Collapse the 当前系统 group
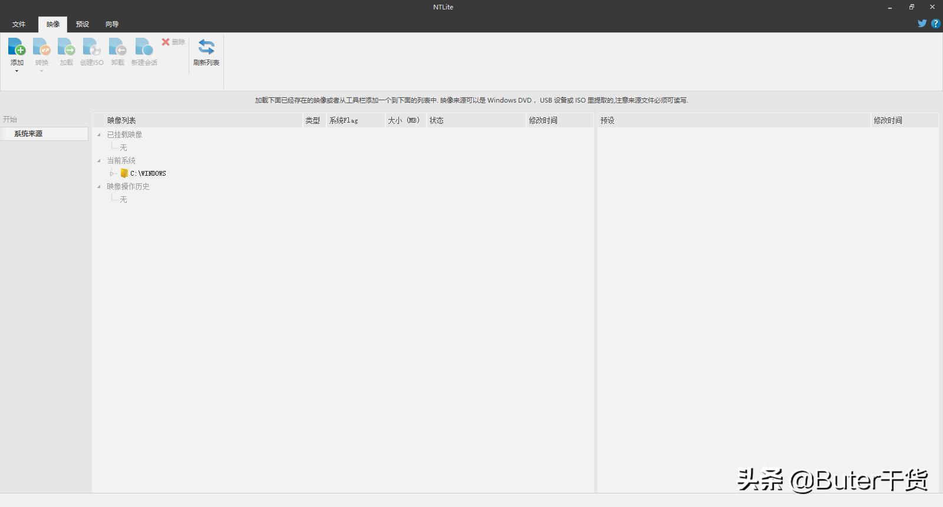Image resolution: width=943 pixels, height=507 pixels. pyautogui.click(x=99, y=161)
